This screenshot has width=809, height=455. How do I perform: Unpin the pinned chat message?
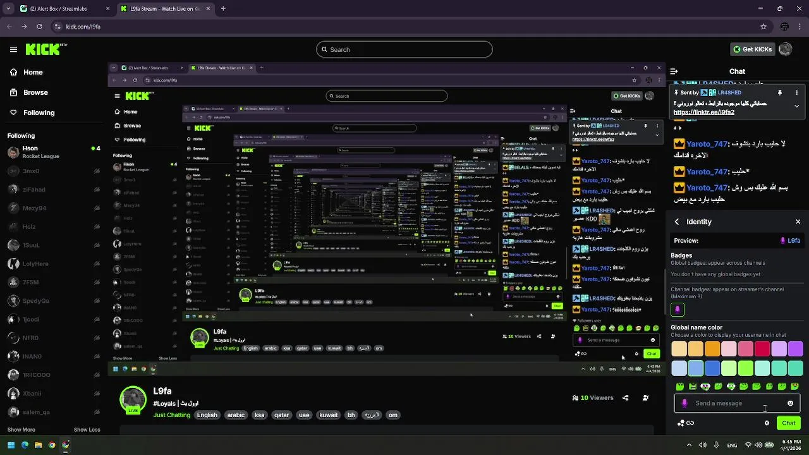point(780,92)
